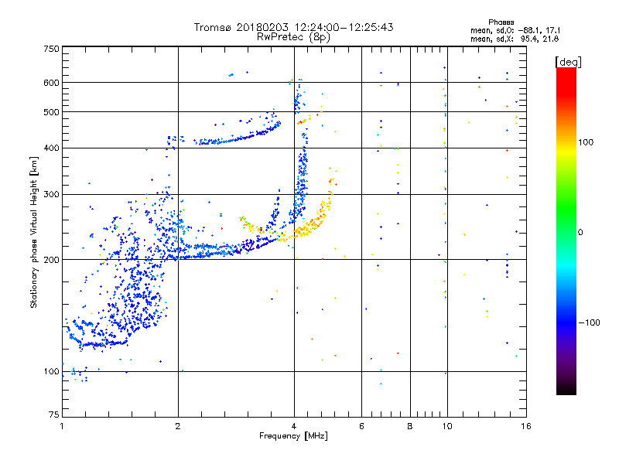The height and width of the screenshot is (464, 619).
Task: Click the y-axis tick label '750'
Action: pos(51,49)
